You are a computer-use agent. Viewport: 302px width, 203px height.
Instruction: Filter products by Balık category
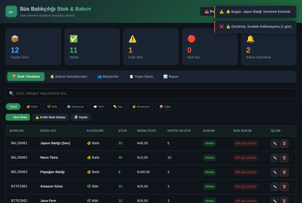(x=32, y=107)
